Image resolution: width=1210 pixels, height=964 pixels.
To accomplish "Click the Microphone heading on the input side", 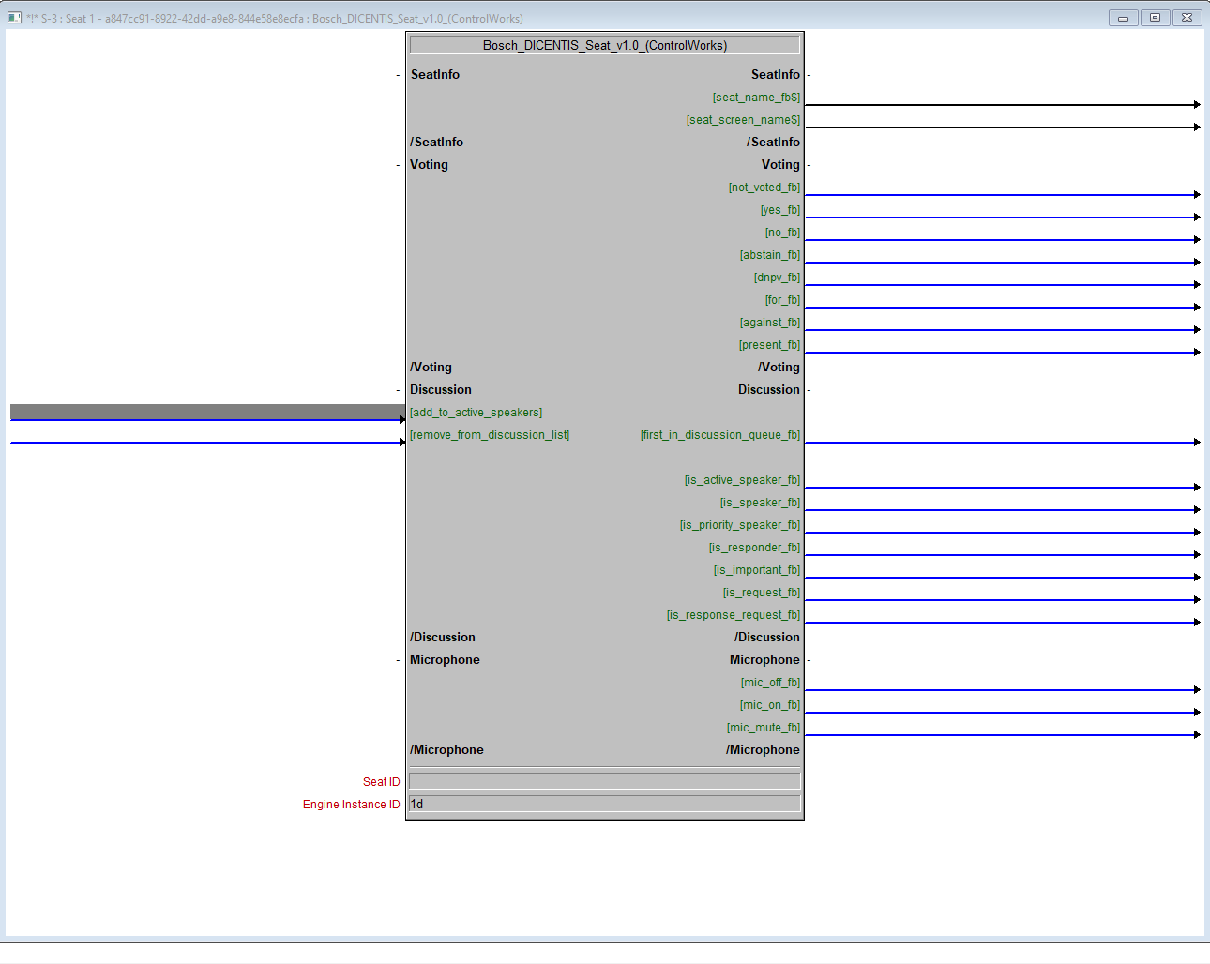I will point(445,660).
